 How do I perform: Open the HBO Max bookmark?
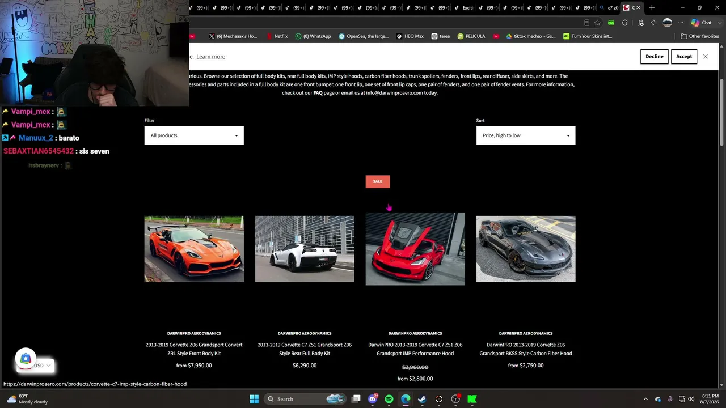(410, 36)
